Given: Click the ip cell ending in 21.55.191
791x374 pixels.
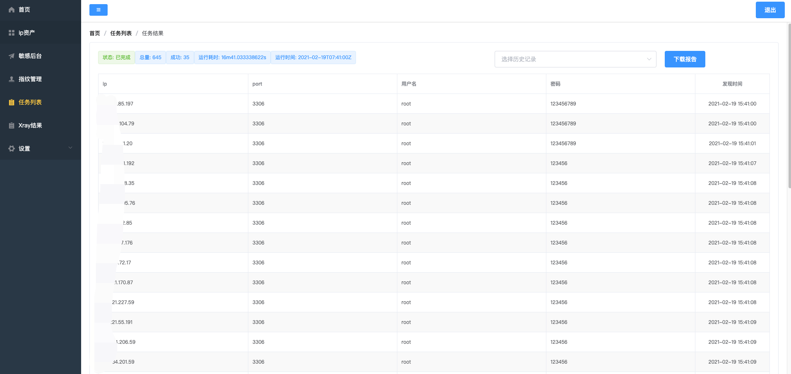Looking at the screenshot, I should pos(173,322).
